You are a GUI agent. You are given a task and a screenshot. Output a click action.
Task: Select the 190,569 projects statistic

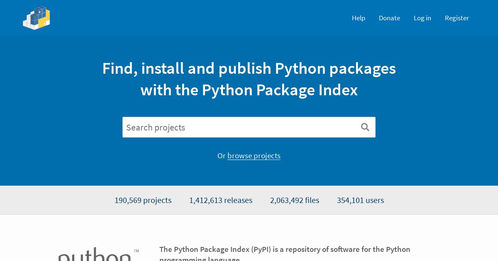(x=143, y=200)
